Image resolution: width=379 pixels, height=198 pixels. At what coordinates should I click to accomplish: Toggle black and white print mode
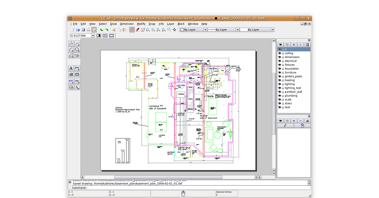99,36
